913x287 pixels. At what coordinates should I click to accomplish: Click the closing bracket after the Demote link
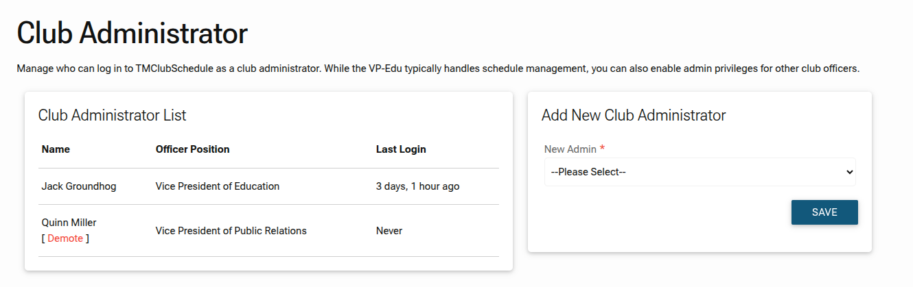pos(87,238)
